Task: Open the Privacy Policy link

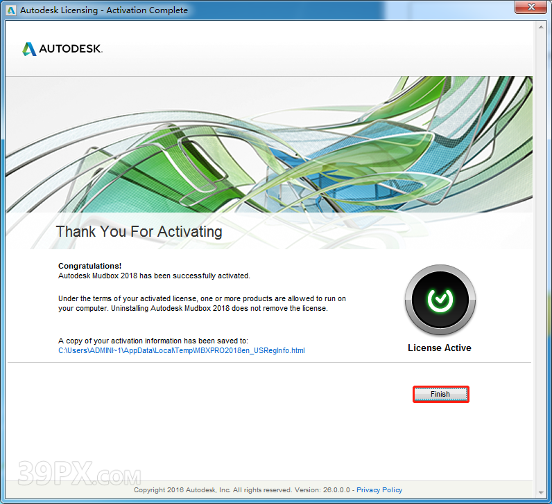Action: pos(379,490)
